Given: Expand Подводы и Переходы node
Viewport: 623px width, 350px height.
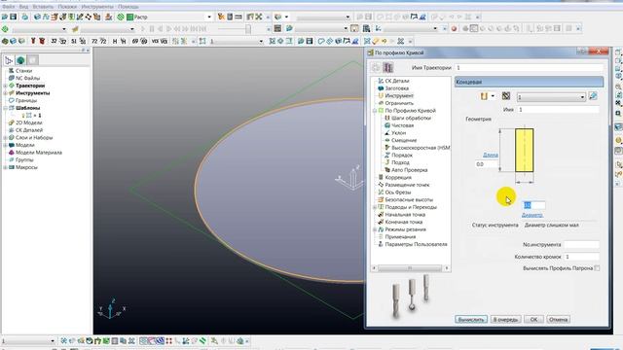Looking at the screenshot, I should click(375, 207).
